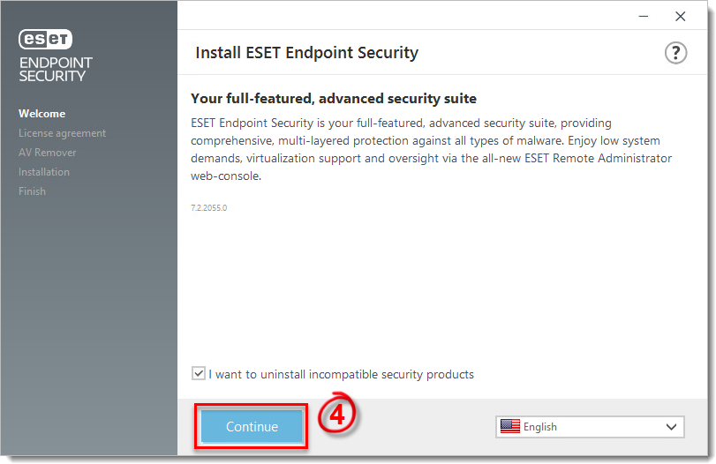Minimize the installer window

[644, 17]
